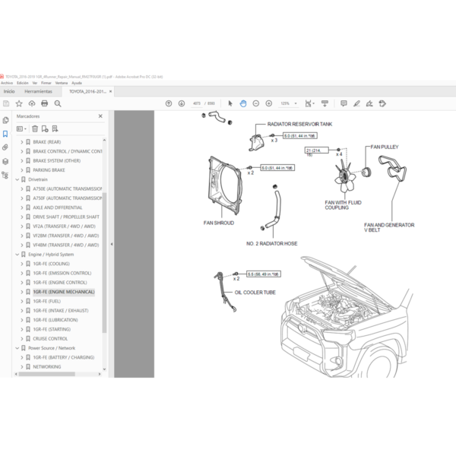Image resolution: width=456 pixels, height=456 pixels.
Task: Switch to the Herramientas tab
Action: [x=39, y=91]
